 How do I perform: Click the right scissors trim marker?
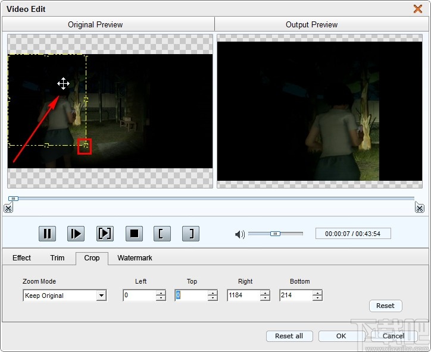(420, 208)
